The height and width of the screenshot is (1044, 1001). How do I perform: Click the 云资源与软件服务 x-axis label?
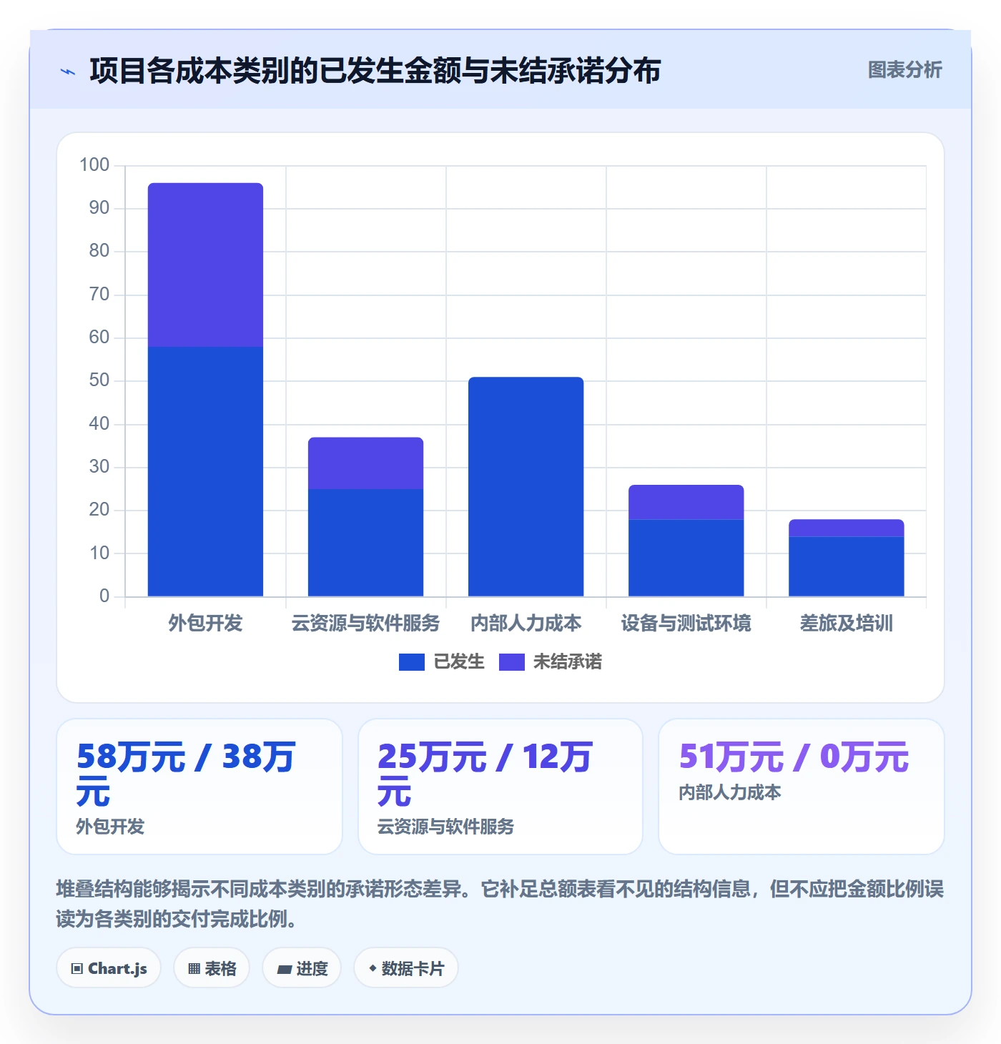pos(365,624)
